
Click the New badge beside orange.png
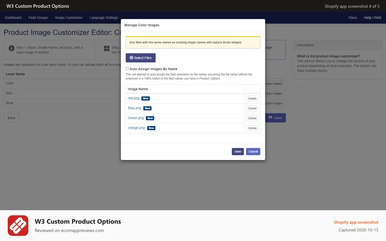[x=152, y=128]
